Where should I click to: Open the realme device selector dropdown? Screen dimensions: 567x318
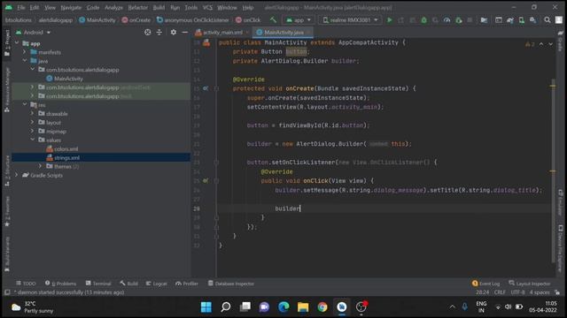pyautogui.click(x=350, y=20)
